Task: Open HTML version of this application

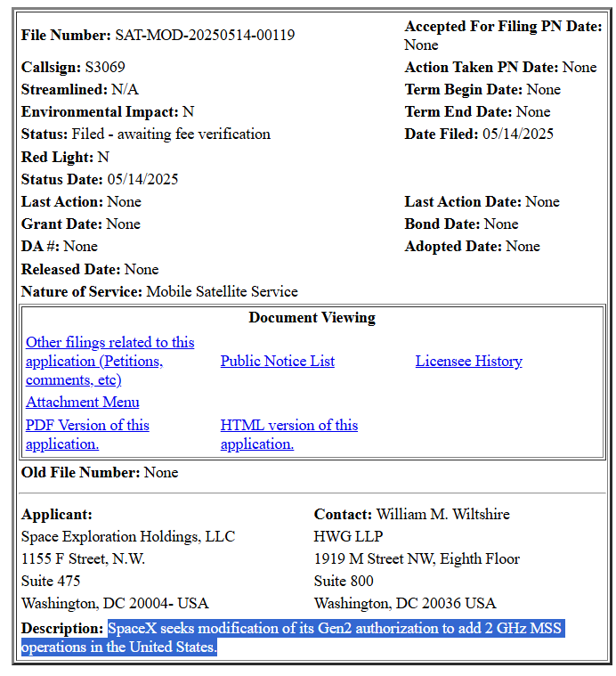Action: tap(289, 434)
